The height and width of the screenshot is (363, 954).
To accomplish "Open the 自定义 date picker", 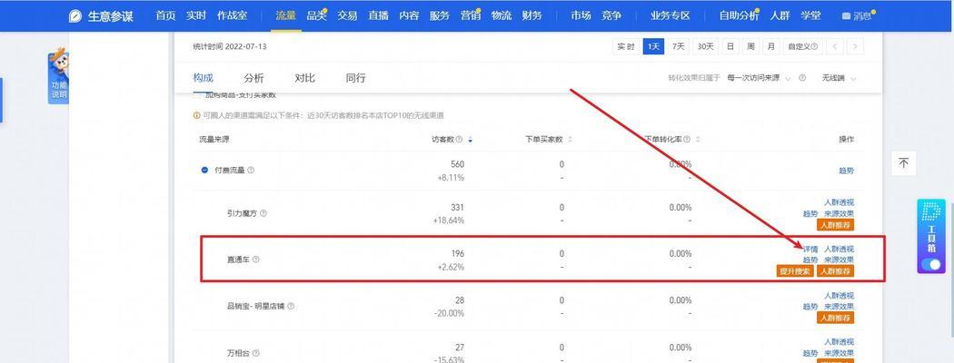I will tap(802, 47).
